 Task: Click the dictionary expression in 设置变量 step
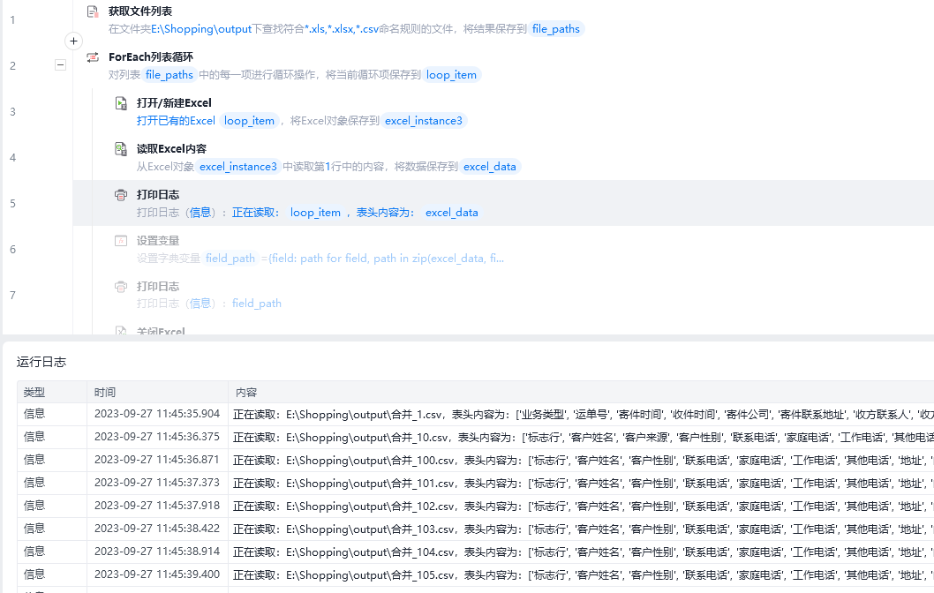tap(383, 259)
